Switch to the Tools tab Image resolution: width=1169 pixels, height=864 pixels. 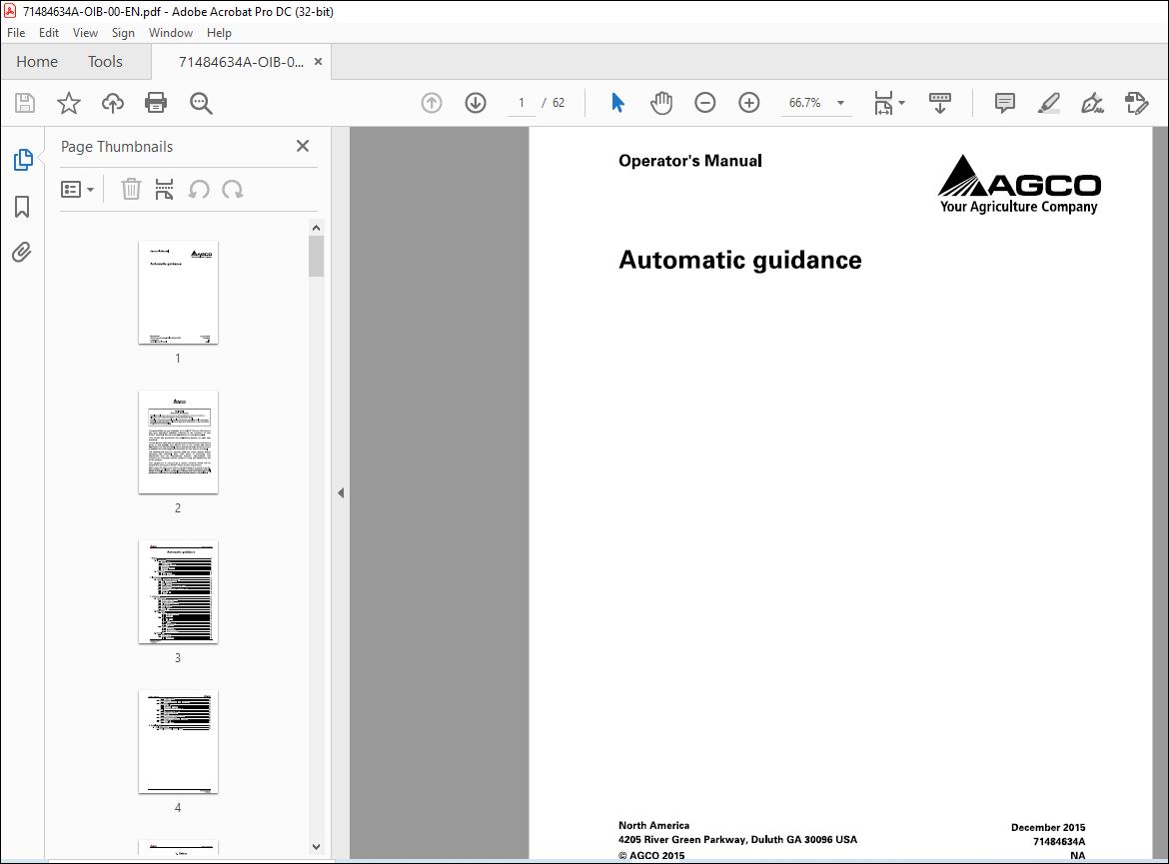pyautogui.click(x=105, y=62)
